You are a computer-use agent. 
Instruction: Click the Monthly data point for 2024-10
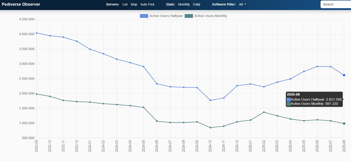pos(210,128)
